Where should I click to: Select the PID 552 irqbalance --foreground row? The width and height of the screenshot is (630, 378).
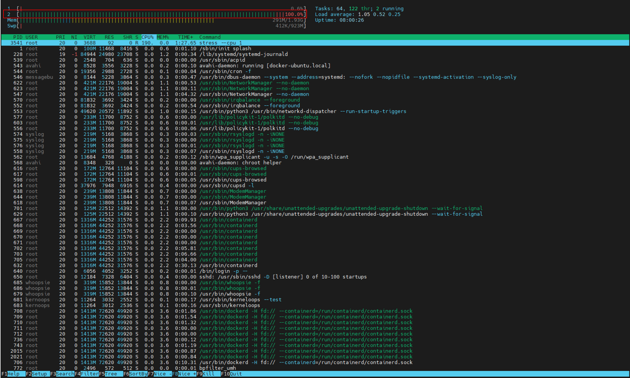315,106
